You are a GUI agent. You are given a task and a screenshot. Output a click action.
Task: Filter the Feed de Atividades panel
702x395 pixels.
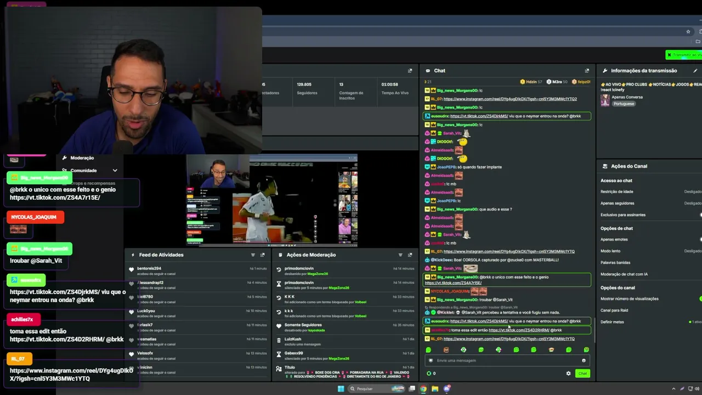click(x=253, y=255)
